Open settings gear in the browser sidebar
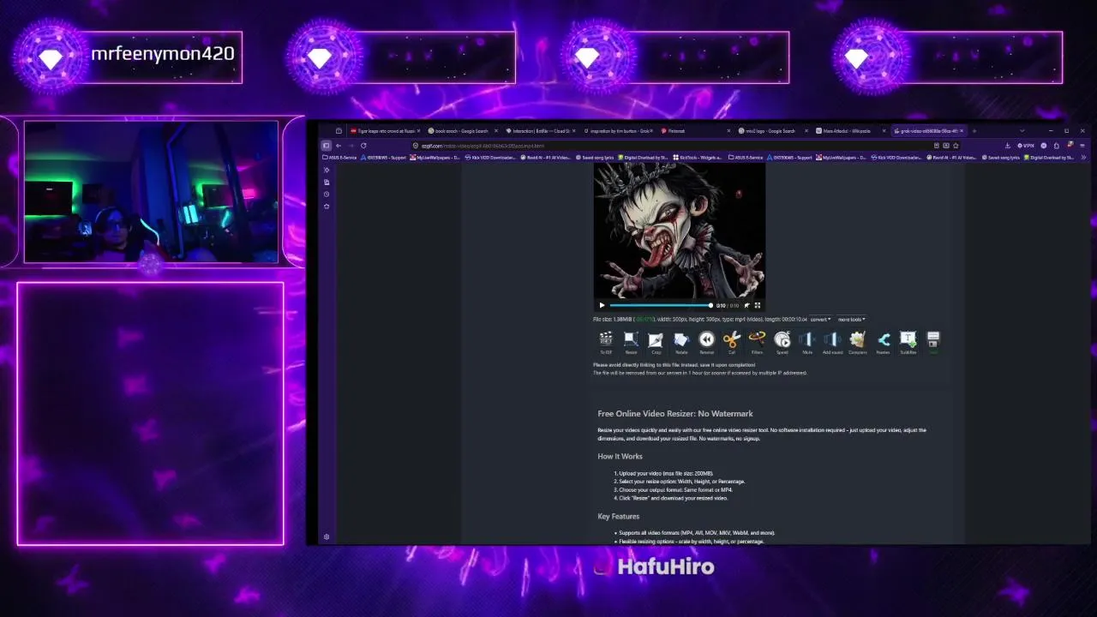Viewport: 1097px width, 617px height. pos(327,536)
